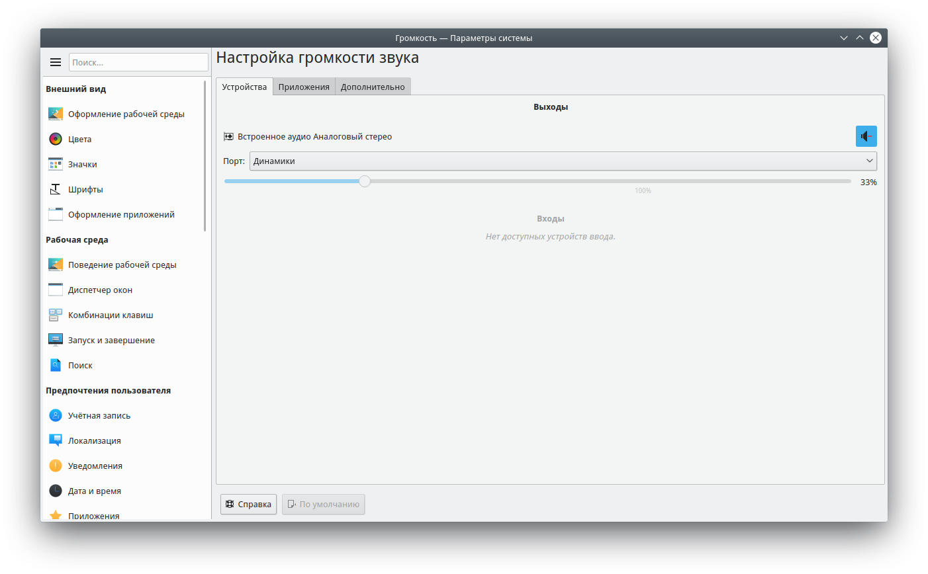The image size is (928, 574).
Task: Click the Локализация icon
Action: tap(56, 440)
